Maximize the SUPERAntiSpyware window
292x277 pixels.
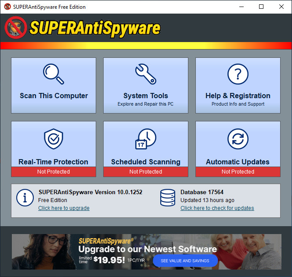[x=261, y=7]
